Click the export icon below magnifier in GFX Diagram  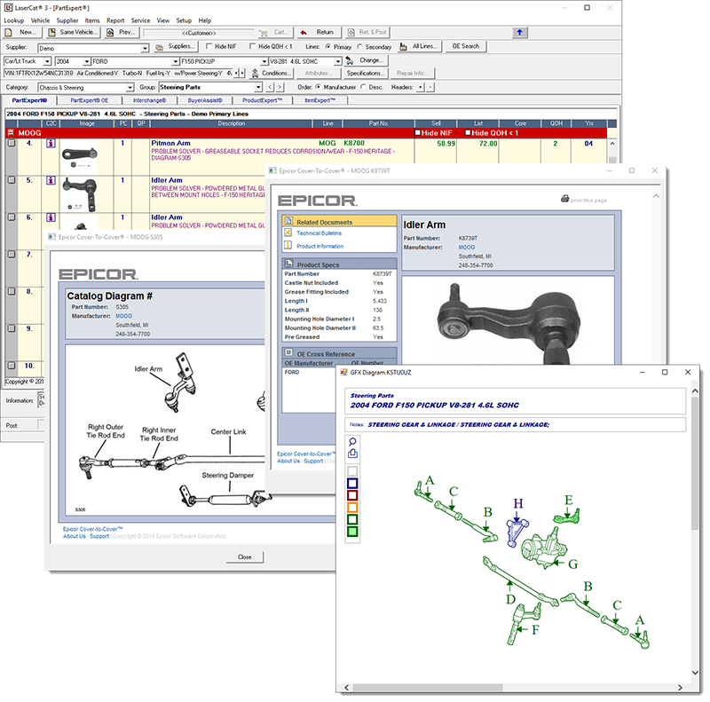tap(352, 454)
